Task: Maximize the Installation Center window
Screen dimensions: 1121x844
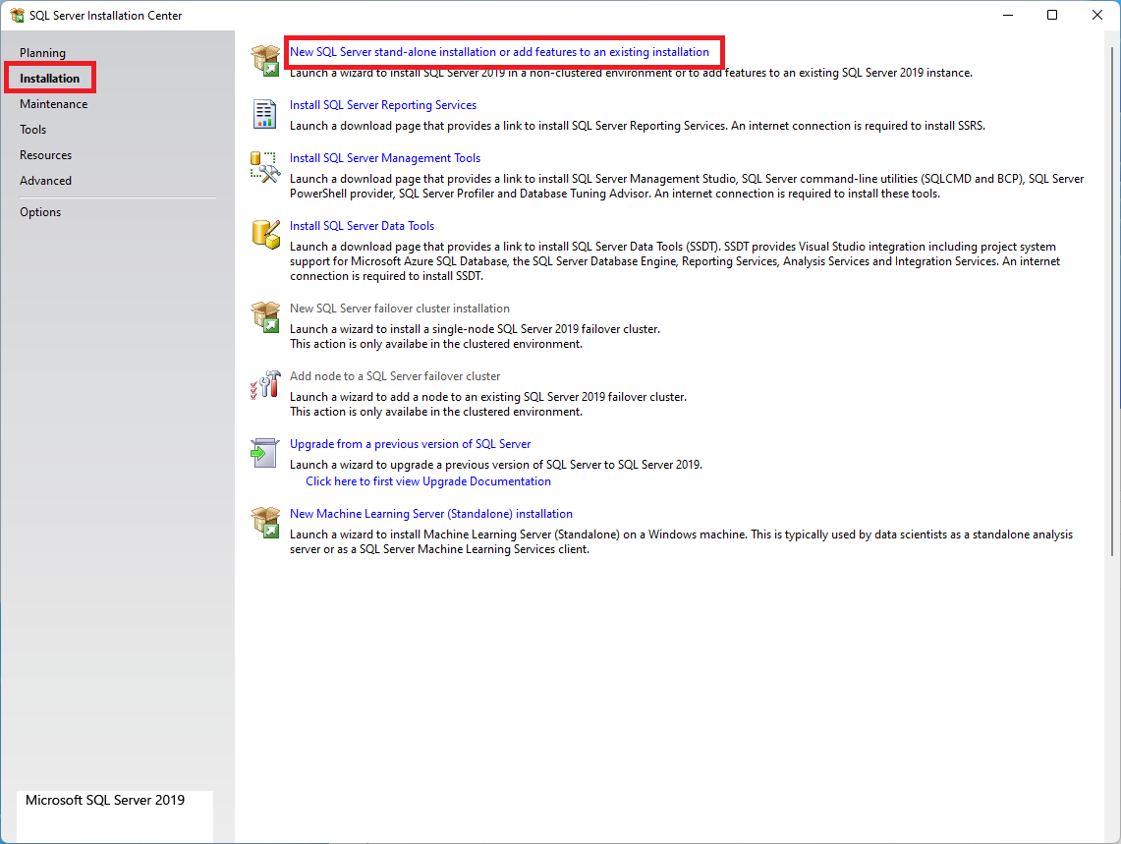Action: tap(1052, 15)
